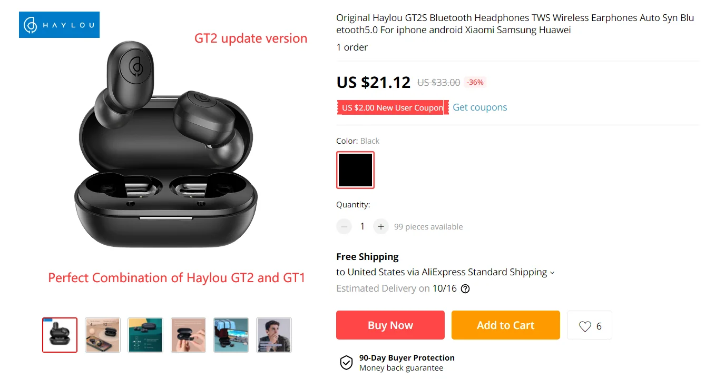Select the second product thumbnail
This screenshot has width=705, height=379.
pos(103,335)
